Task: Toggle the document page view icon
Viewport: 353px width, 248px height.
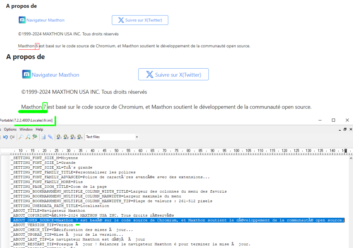Action: coord(43,137)
